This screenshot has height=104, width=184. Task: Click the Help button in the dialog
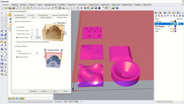(66, 91)
